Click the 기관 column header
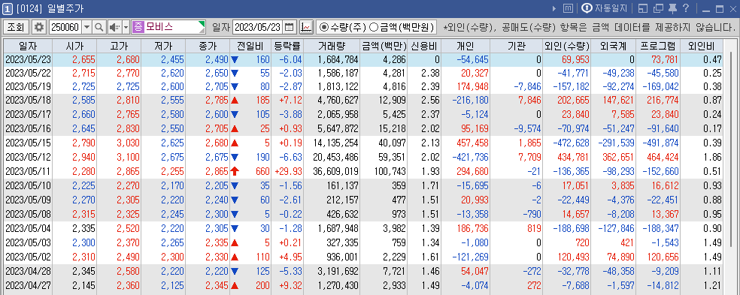Screen dimensions: 740x295 [517, 47]
